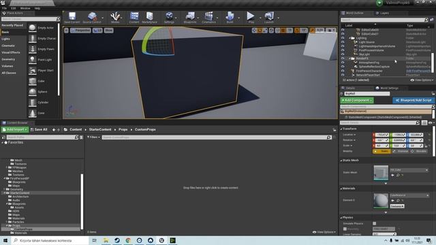
Task: Open the Filters dropdown in Content Browser
Action: click(93, 137)
